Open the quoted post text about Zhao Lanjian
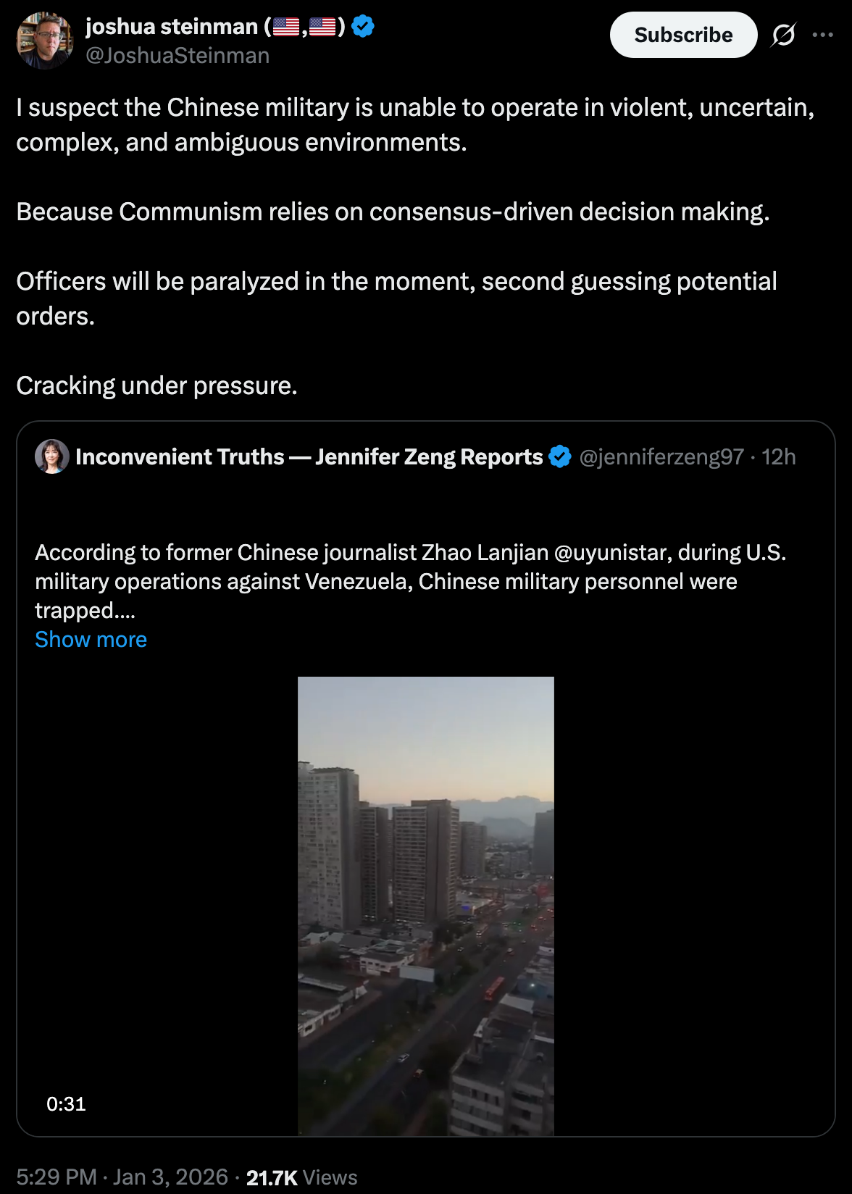The image size is (852, 1194). (x=411, y=581)
